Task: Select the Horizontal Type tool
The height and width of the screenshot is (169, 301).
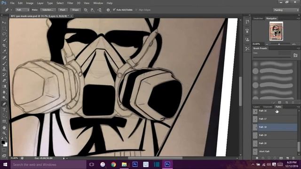Action: [4, 110]
